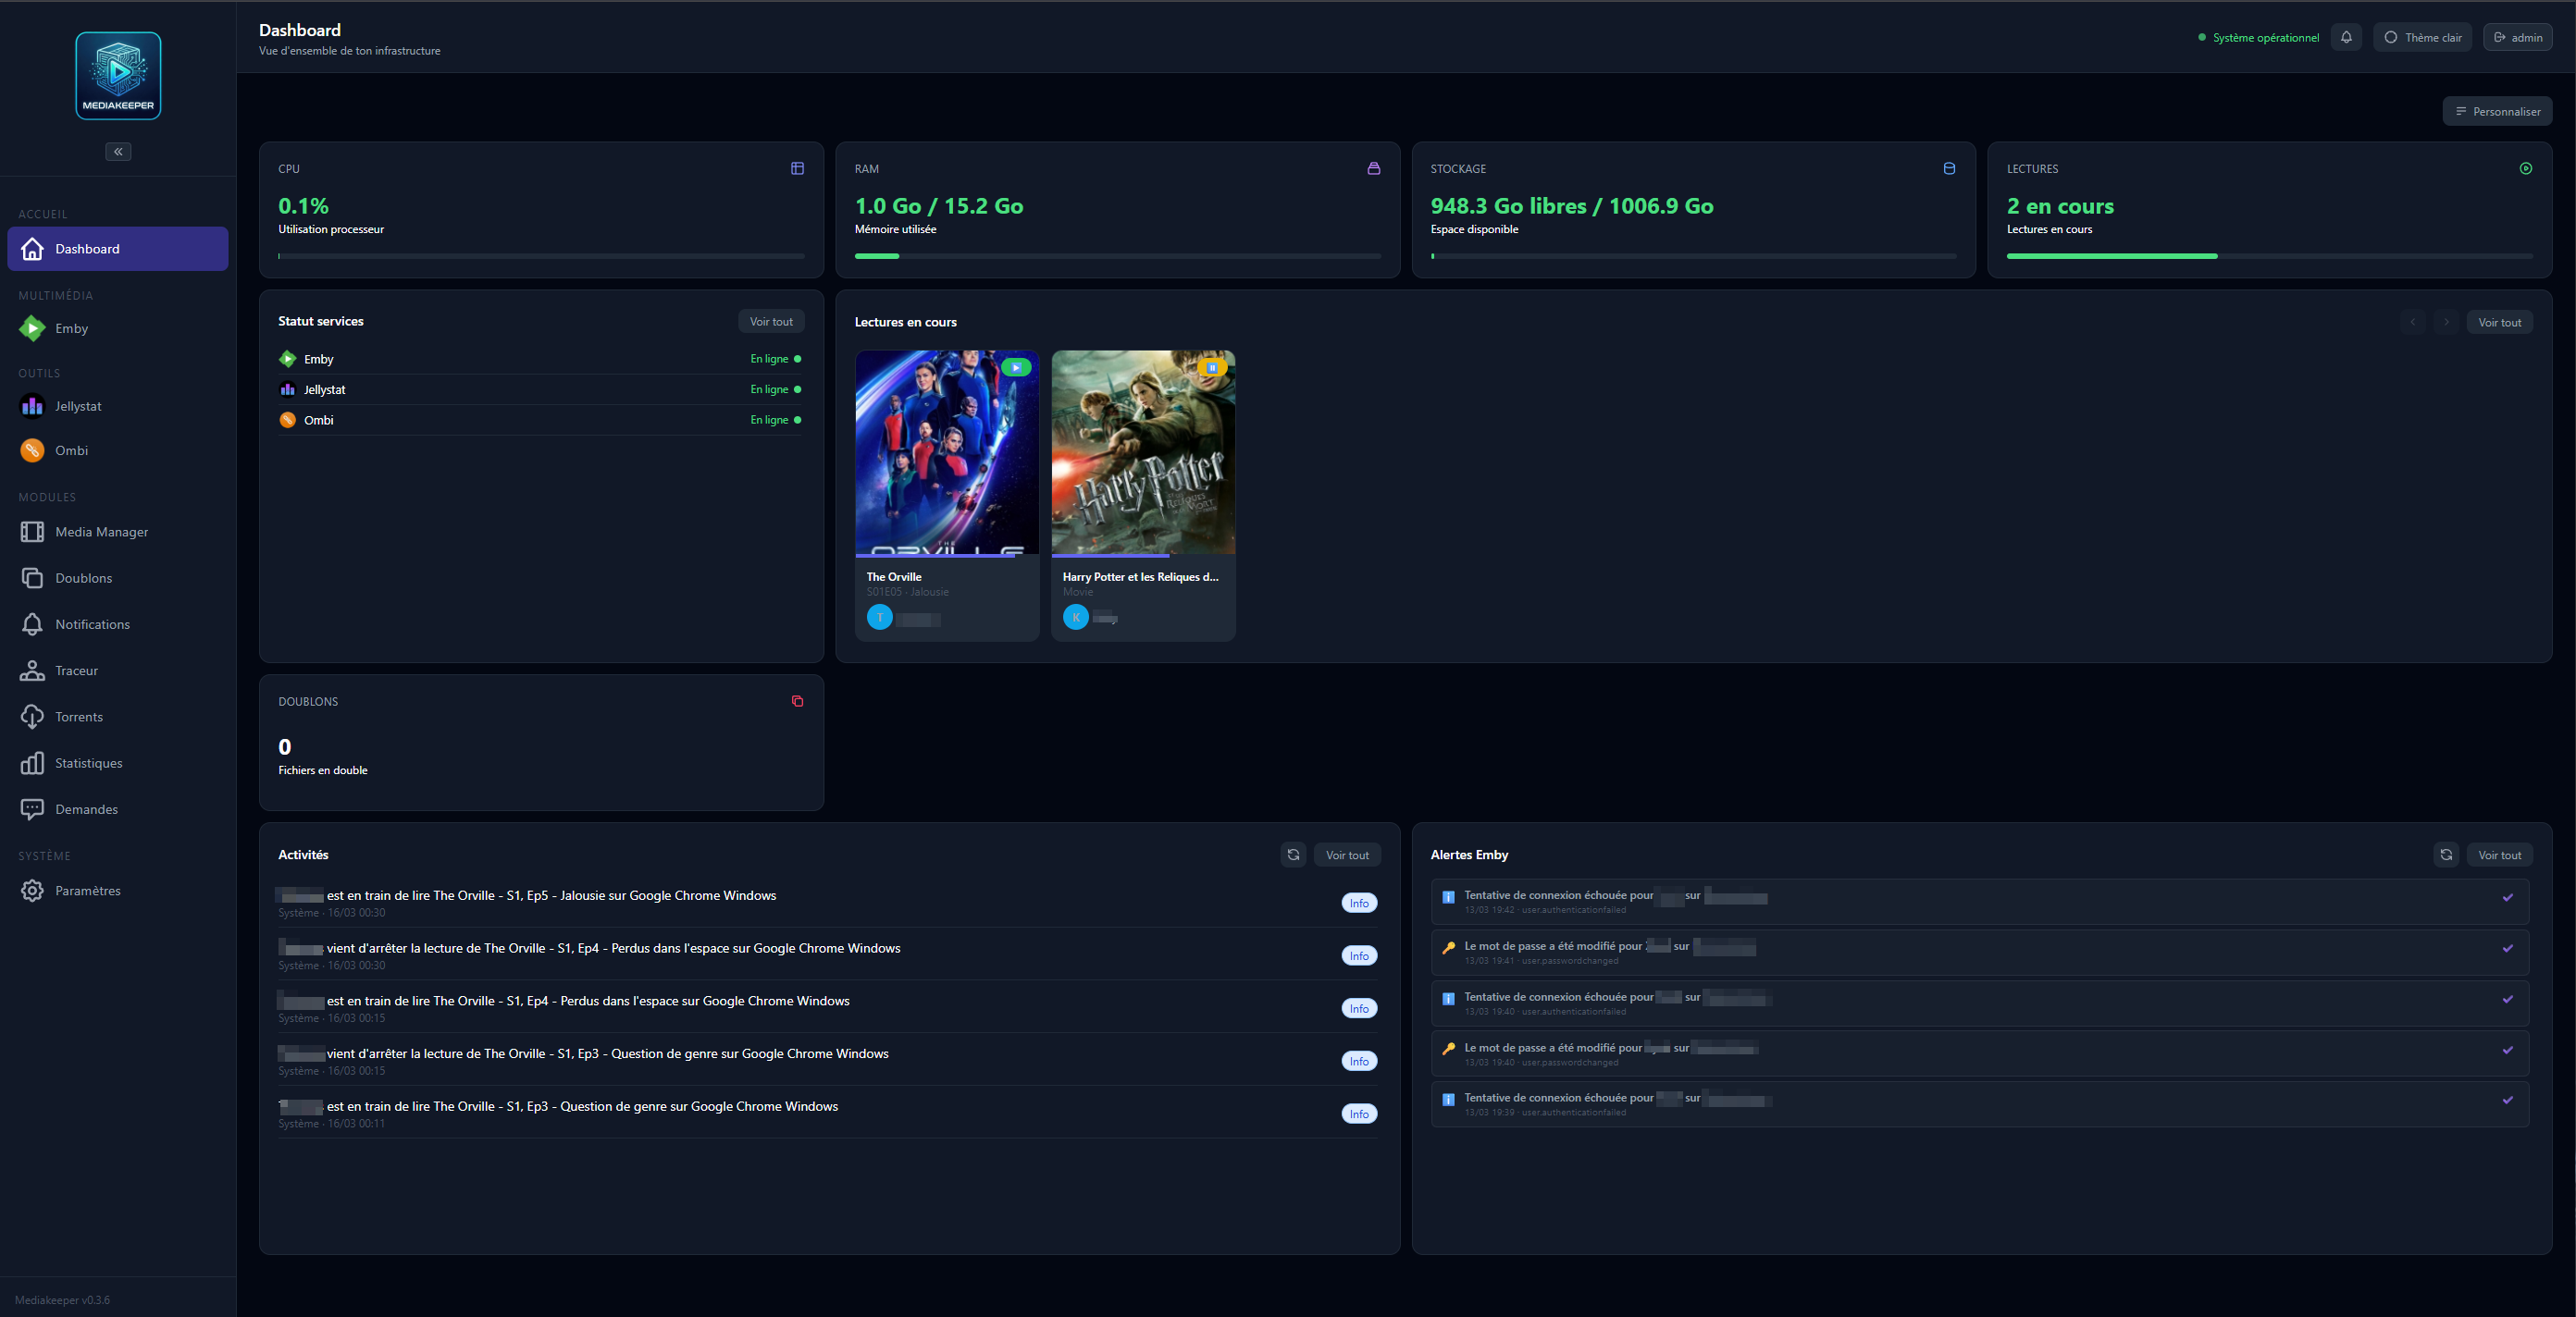The image size is (2576, 1317).
Task: Switch to Thème clair
Action: click(2422, 37)
